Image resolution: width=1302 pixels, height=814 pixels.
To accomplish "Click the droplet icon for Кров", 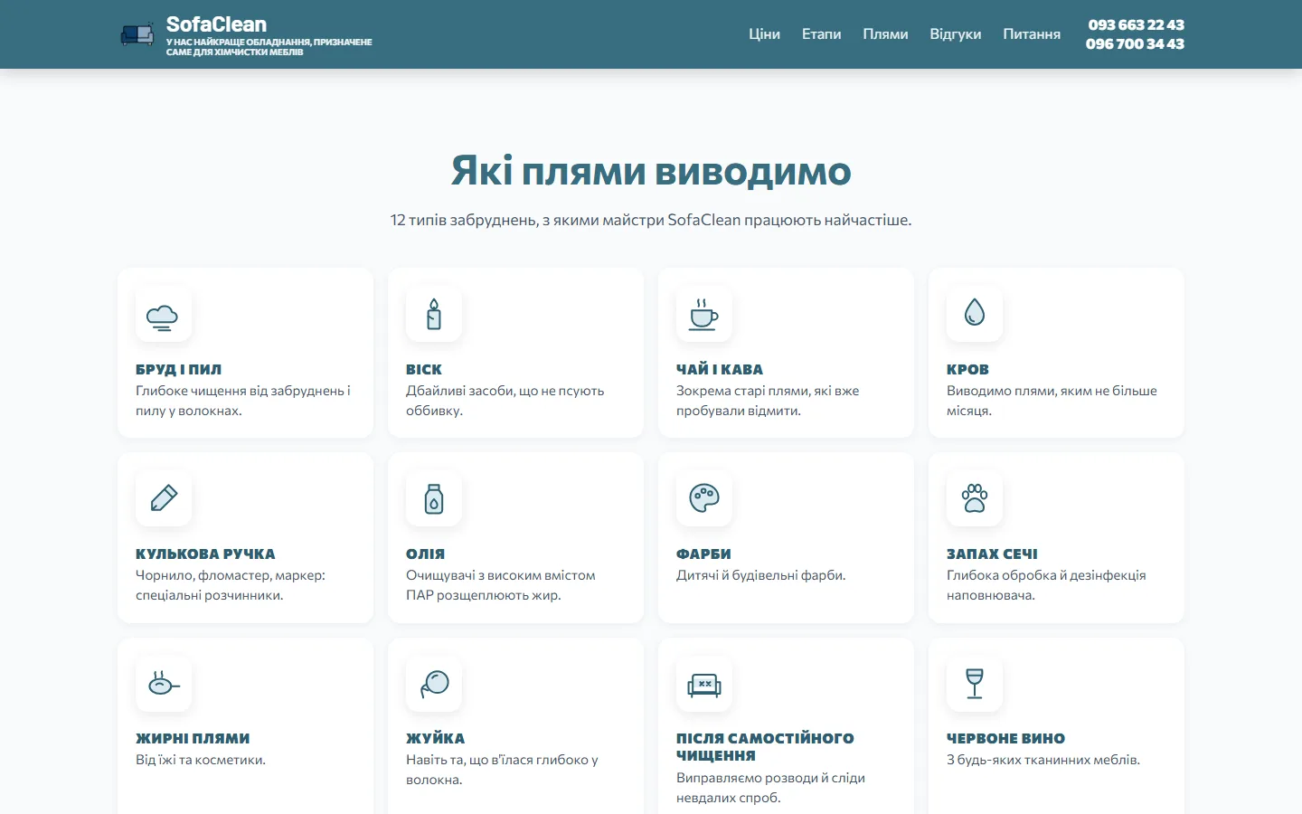I will tap(974, 312).
